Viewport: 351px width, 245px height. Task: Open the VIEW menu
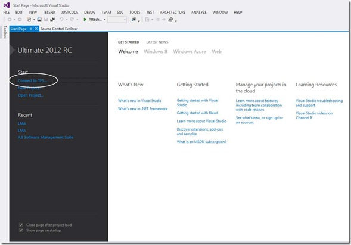coord(33,13)
